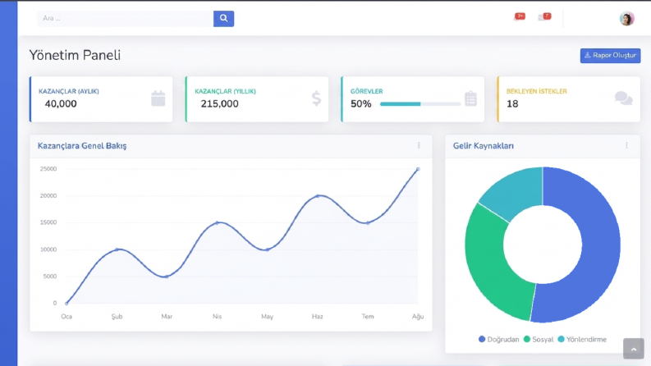Open the Kazançlara Genel Bakış options menu

[419, 145]
